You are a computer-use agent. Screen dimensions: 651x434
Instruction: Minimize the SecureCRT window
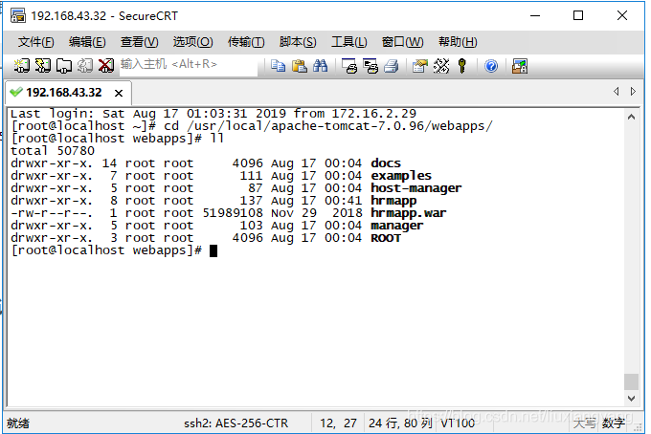535,15
